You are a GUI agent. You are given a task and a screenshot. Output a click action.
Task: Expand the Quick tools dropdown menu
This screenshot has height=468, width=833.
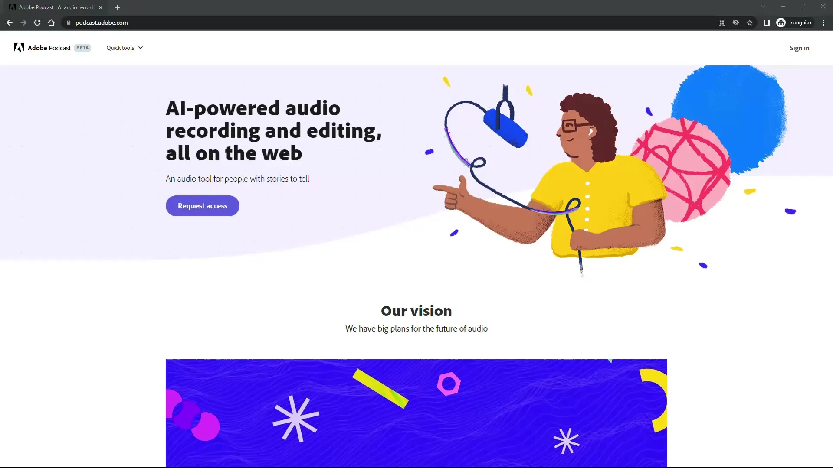click(x=124, y=47)
